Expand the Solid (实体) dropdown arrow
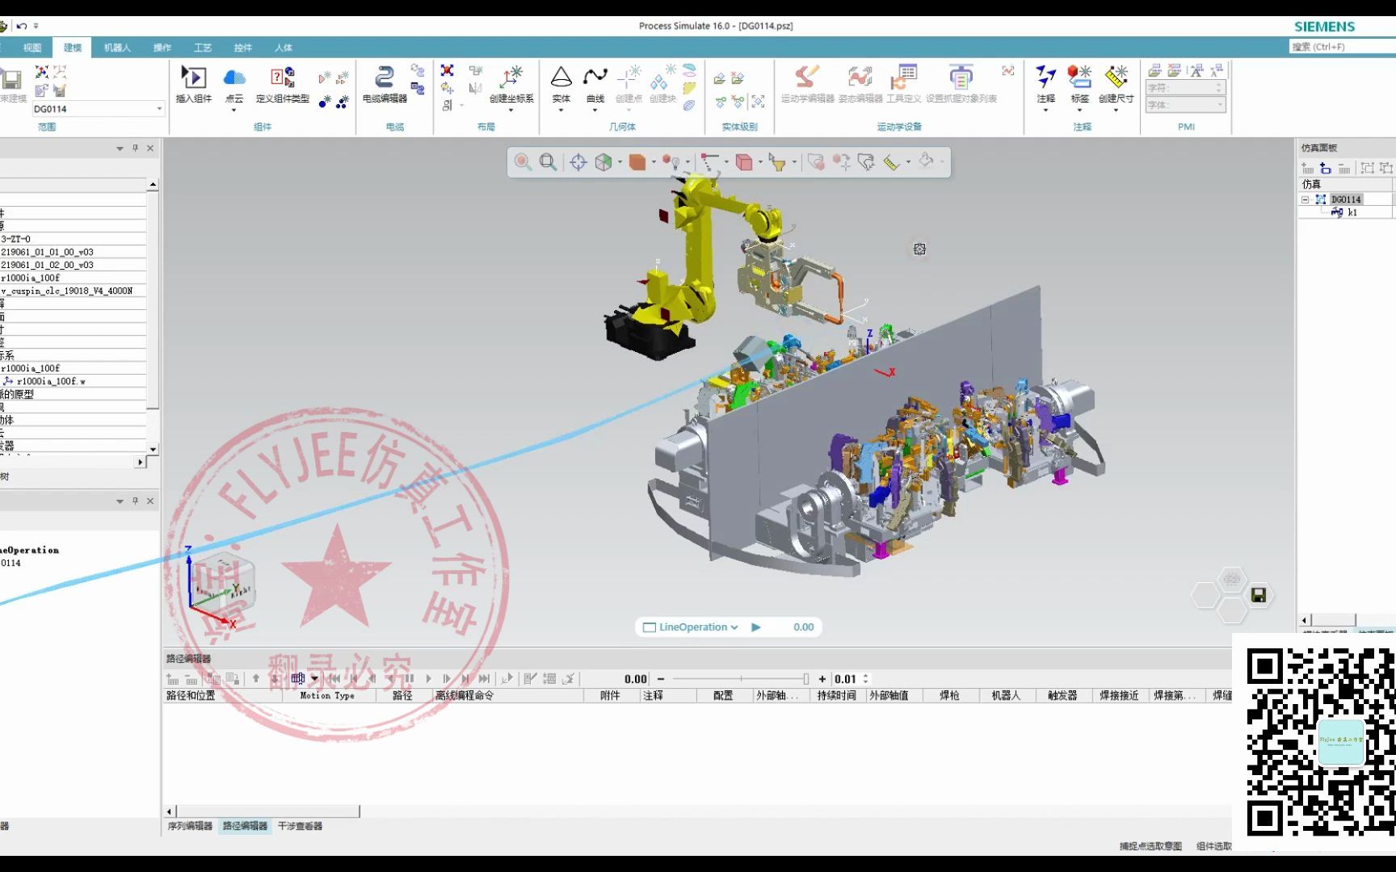This screenshot has height=872, width=1396. pyautogui.click(x=561, y=110)
